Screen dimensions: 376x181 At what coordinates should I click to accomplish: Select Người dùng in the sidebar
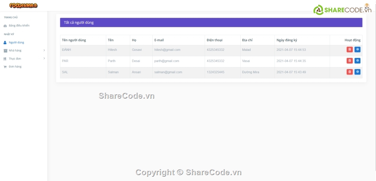[16, 42]
